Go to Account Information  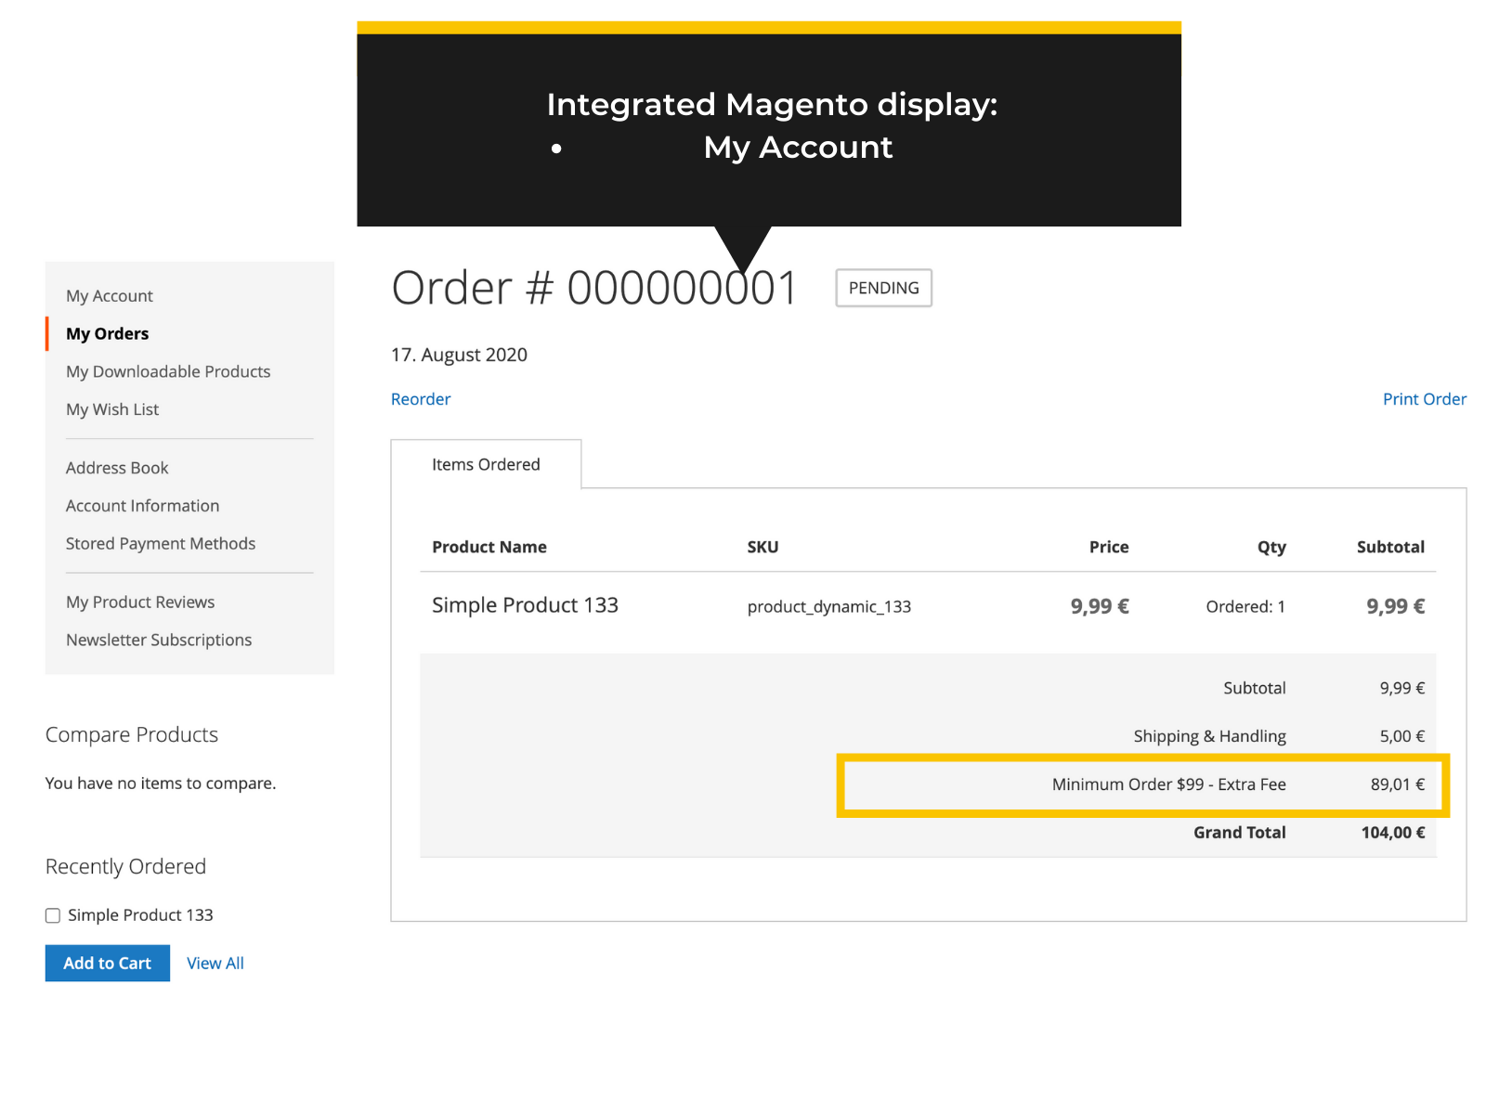pos(142,505)
